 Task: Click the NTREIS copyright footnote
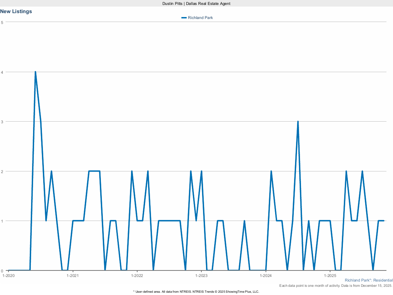(196, 291)
